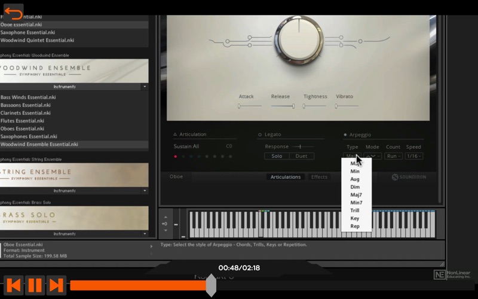The image size is (478, 299).
Task: Select Oboes Essential.nki
Action: pyautogui.click(x=74, y=129)
